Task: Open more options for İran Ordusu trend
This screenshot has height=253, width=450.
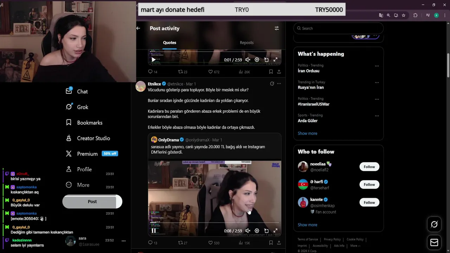Action: click(x=377, y=66)
